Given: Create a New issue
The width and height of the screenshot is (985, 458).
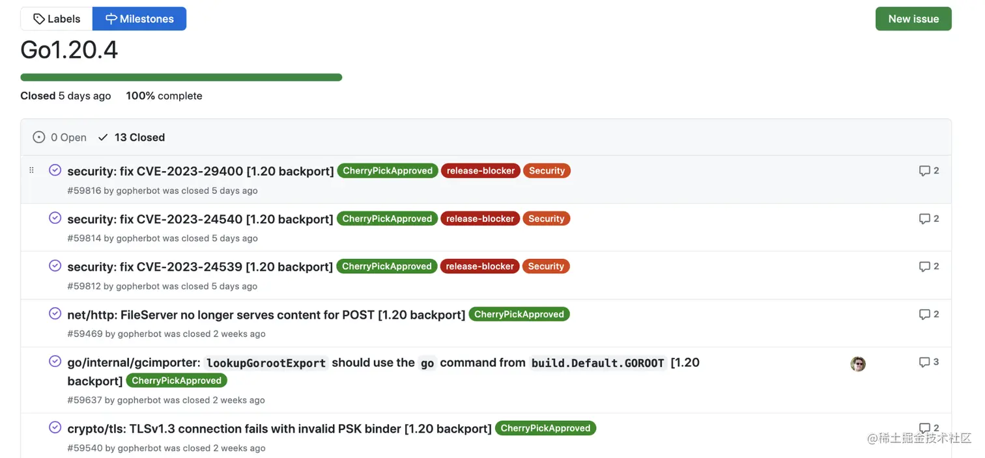Looking at the screenshot, I should [913, 19].
